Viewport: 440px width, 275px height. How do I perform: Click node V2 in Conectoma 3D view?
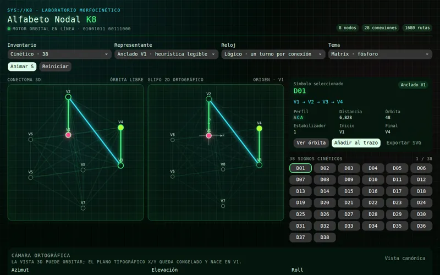click(68, 97)
